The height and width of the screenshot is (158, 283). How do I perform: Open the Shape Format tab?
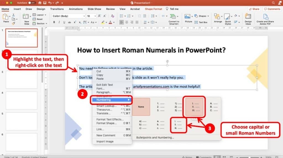pyautogui.click(x=153, y=9)
